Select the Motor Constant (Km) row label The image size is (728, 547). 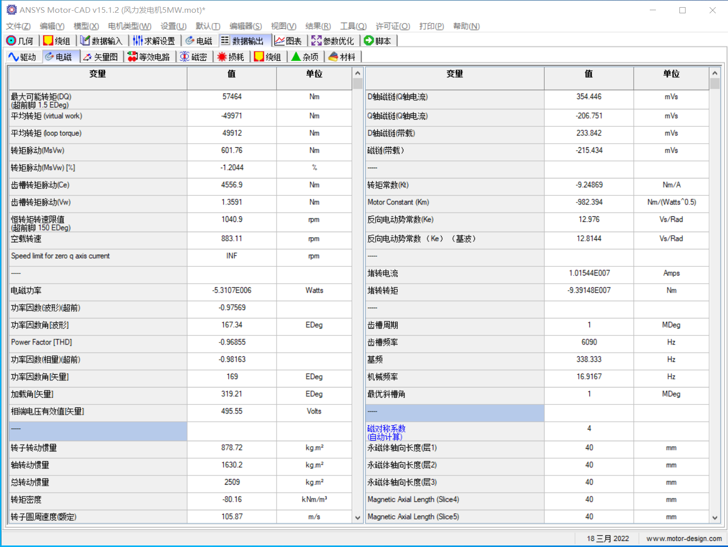click(x=398, y=202)
